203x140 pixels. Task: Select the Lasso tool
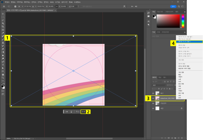pyautogui.click(x=3, y=20)
